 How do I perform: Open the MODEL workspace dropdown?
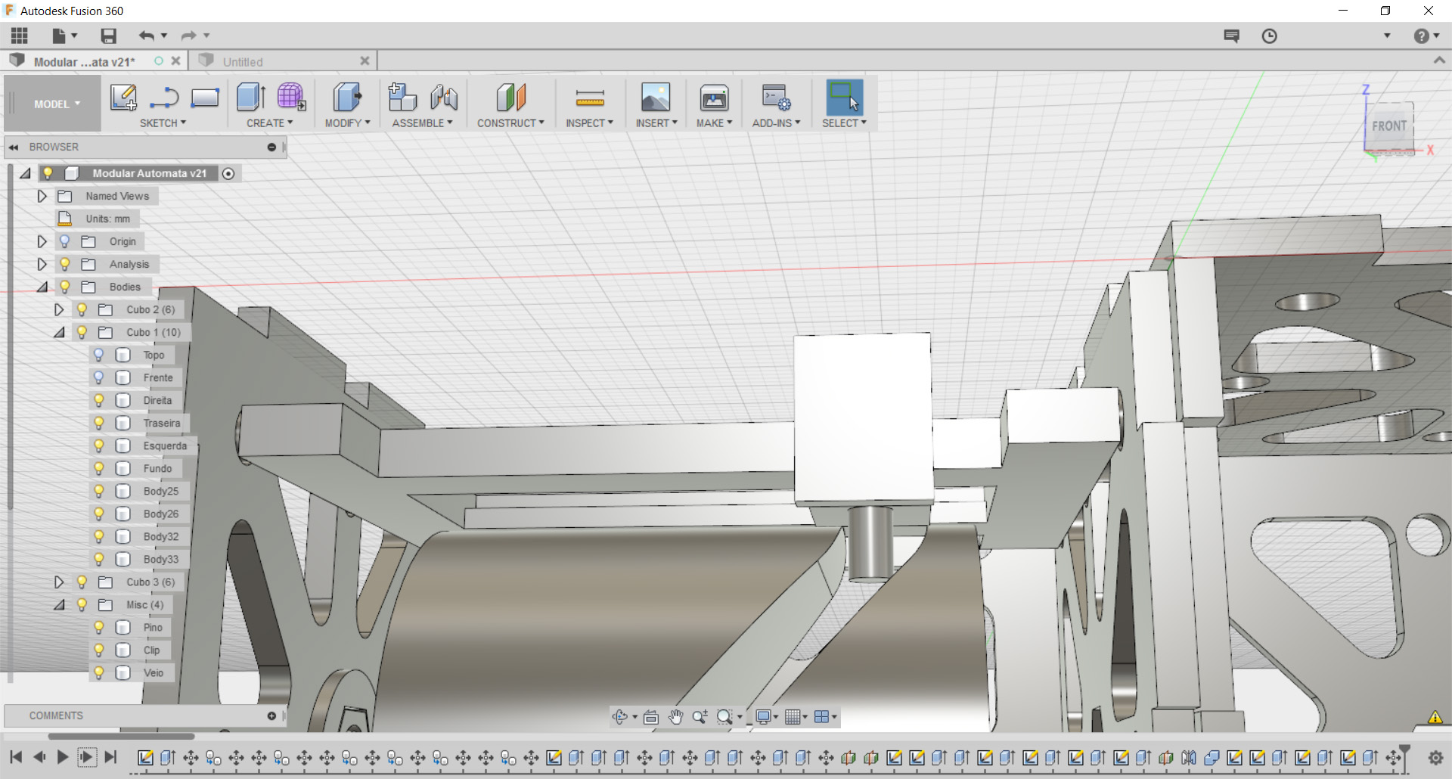57,104
